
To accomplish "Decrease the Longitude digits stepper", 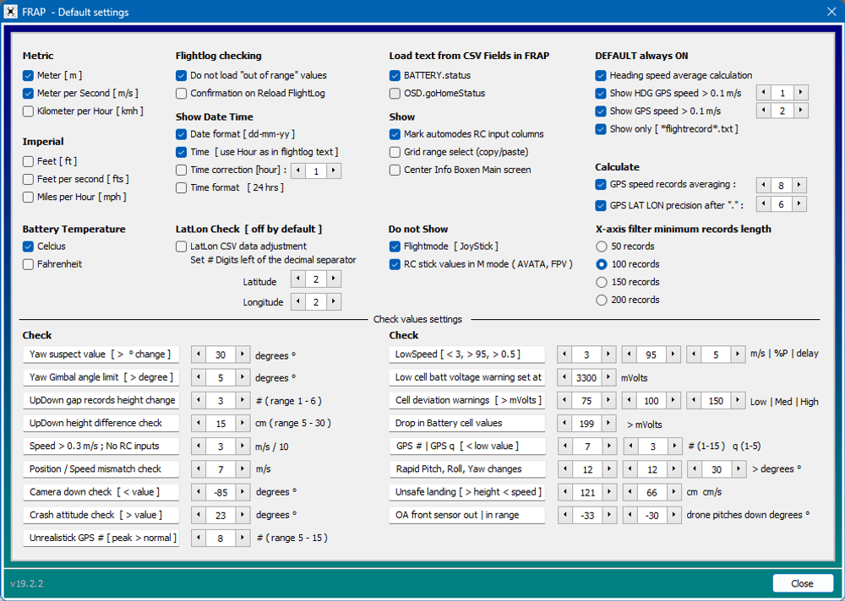I will (x=298, y=301).
